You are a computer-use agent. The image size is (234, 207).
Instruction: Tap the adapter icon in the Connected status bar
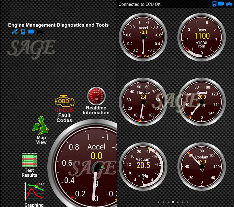coord(221,3)
